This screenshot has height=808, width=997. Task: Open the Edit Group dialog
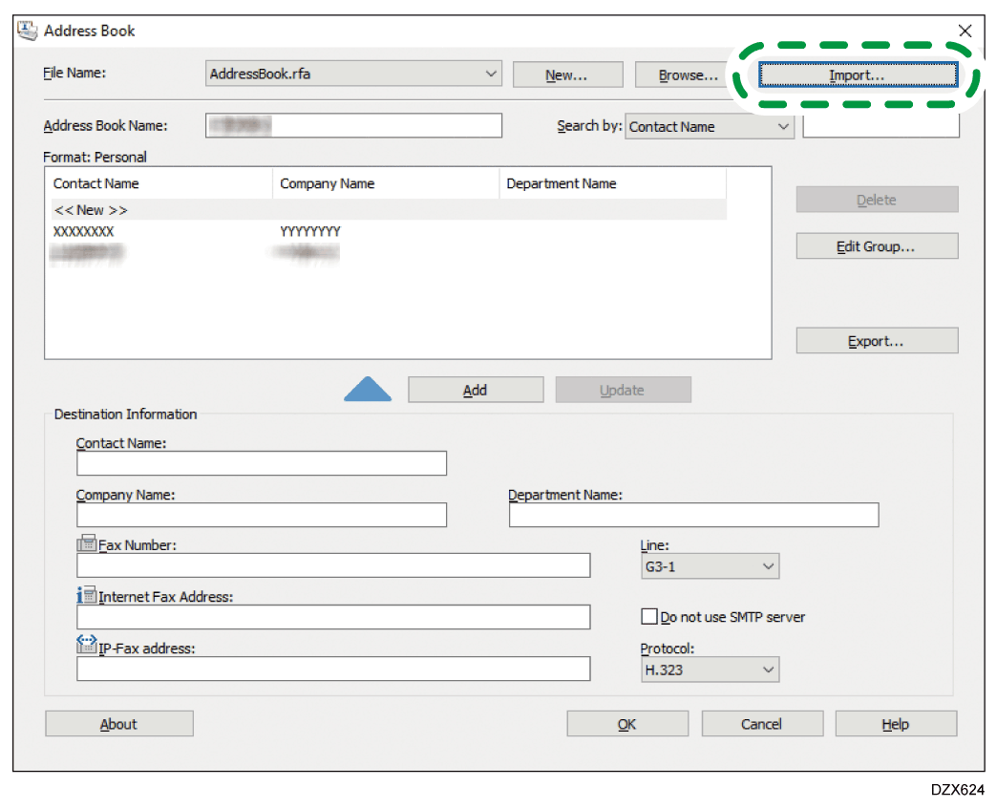click(876, 246)
